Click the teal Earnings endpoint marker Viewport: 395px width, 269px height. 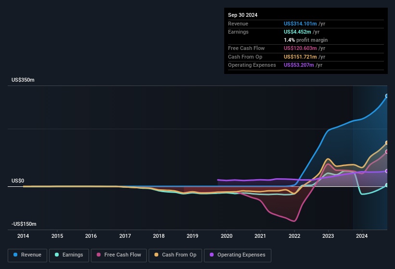387,185
